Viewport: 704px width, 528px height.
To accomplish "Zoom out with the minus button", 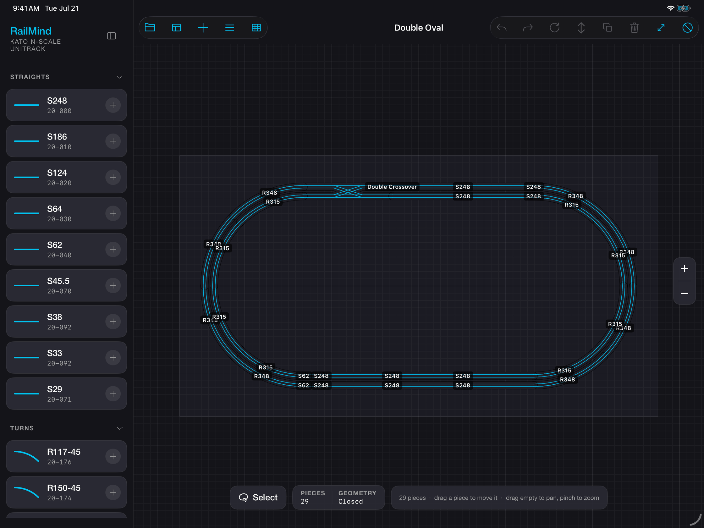I will click(685, 293).
